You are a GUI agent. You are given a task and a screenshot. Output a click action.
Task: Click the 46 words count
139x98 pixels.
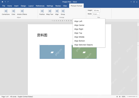13,97
